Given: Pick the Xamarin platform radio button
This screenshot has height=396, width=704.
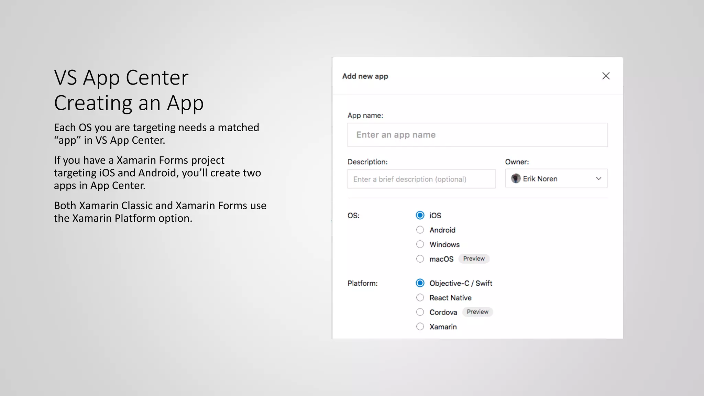Looking at the screenshot, I should [420, 327].
